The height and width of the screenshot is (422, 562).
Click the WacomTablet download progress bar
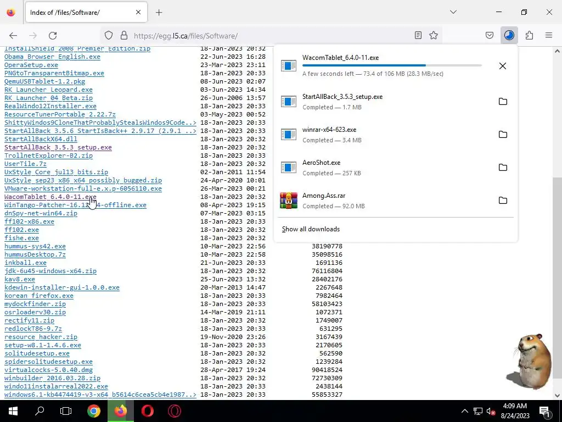(392, 65)
